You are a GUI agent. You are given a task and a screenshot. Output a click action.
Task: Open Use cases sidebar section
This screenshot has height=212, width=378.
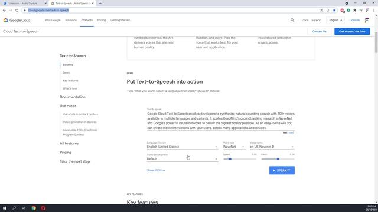pos(68,106)
